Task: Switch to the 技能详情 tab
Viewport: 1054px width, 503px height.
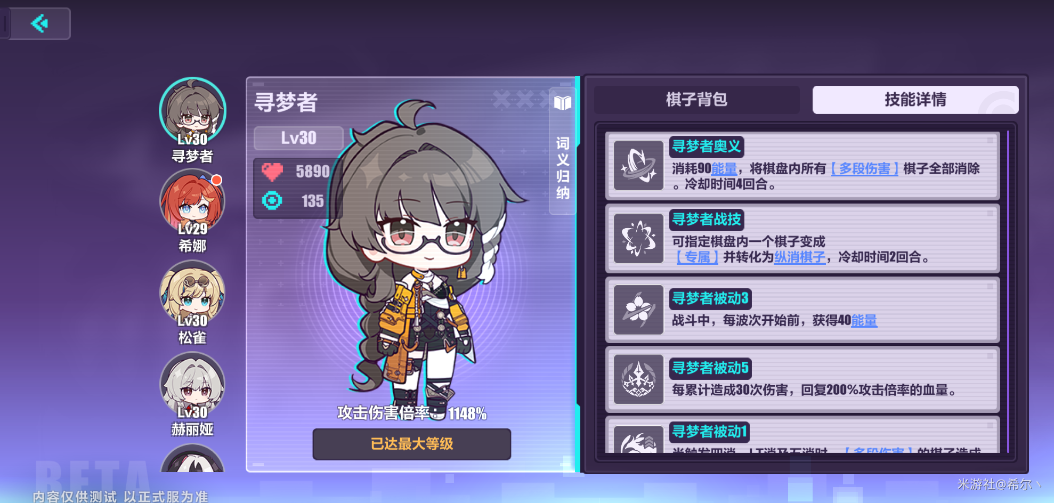Action: coord(915,100)
